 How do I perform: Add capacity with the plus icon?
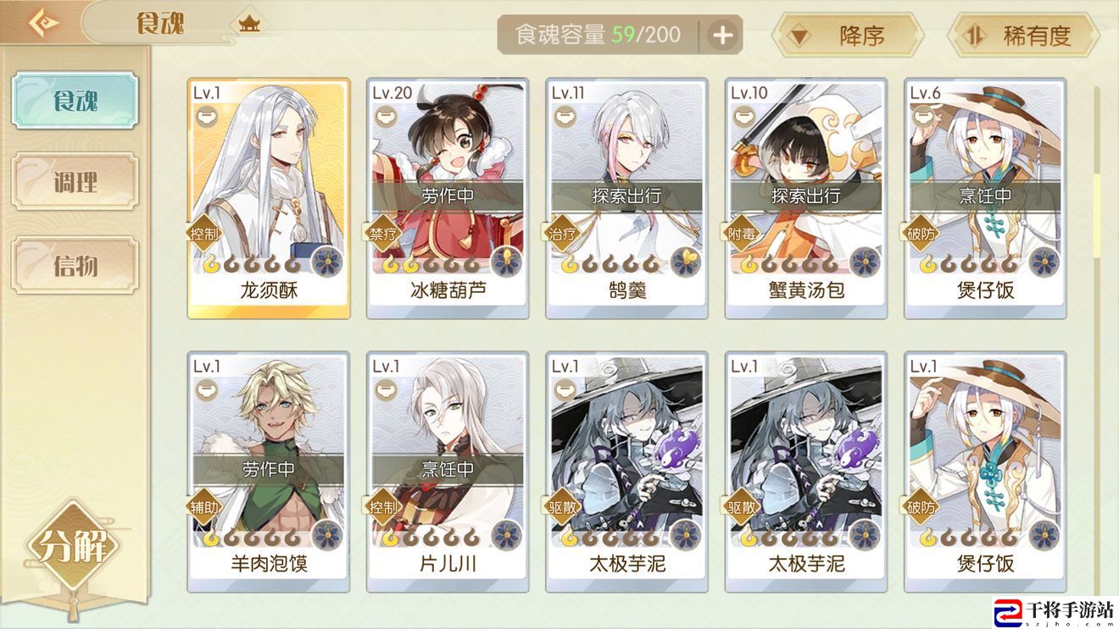(x=722, y=36)
